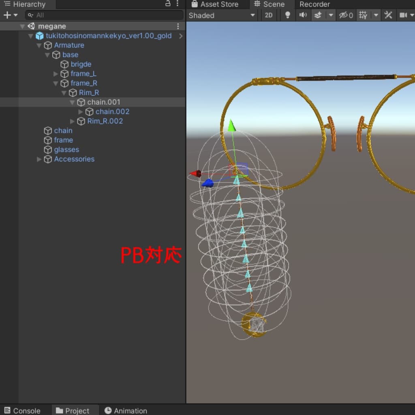Viewport: 415px width, 415px height.
Task: Click the plus icon to create object
Action: pyautogui.click(x=7, y=15)
